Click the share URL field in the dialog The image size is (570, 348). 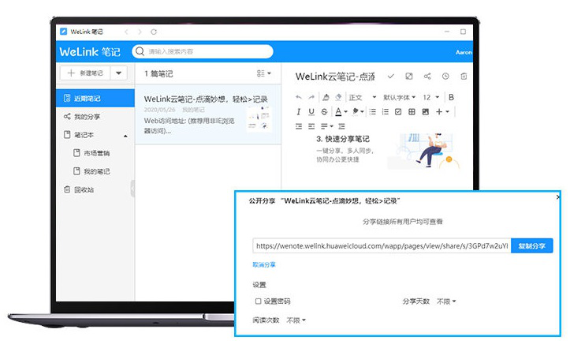coord(382,245)
